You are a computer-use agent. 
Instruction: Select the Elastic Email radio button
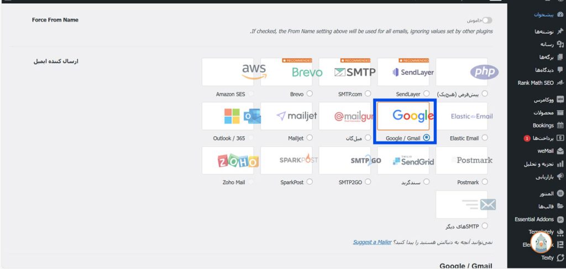[x=485, y=137]
